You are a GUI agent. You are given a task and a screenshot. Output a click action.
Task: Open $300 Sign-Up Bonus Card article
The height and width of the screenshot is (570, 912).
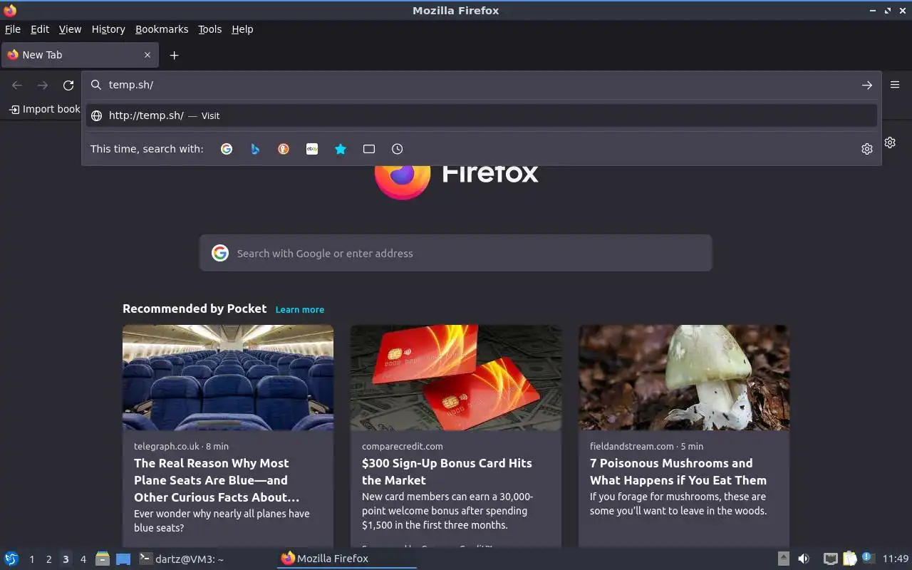[x=447, y=472]
